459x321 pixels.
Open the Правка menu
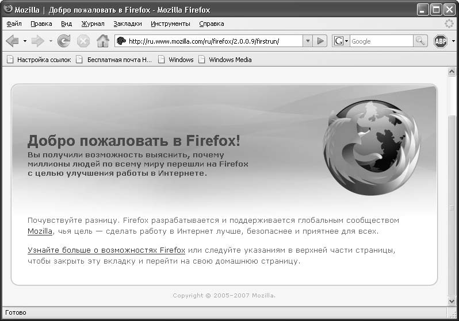(41, 24)
